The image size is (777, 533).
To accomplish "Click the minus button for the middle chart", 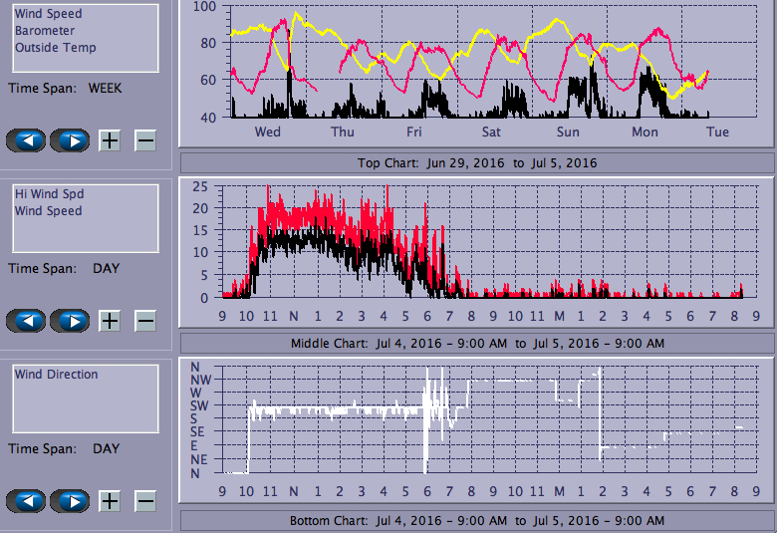I will click(145, 321).
